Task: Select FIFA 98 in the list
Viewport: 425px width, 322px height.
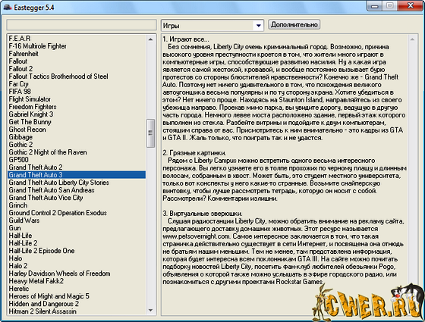Action: click(x=77, y=92)
